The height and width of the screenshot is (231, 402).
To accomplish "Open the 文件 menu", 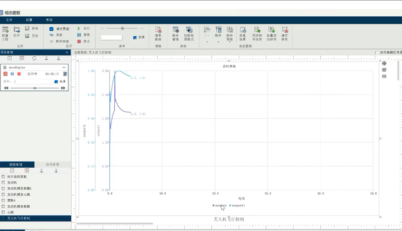I will pos(9,20).
